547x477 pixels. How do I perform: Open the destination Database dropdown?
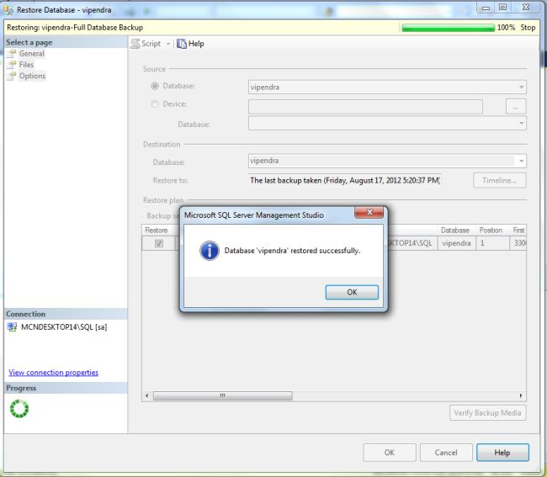point(387,161)
